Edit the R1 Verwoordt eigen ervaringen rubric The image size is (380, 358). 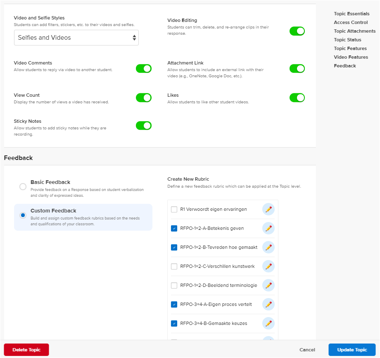[x=268, y=210]
